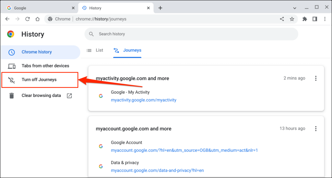
Task: Turn off Journeys in sidebar
Action: point(40,80)
